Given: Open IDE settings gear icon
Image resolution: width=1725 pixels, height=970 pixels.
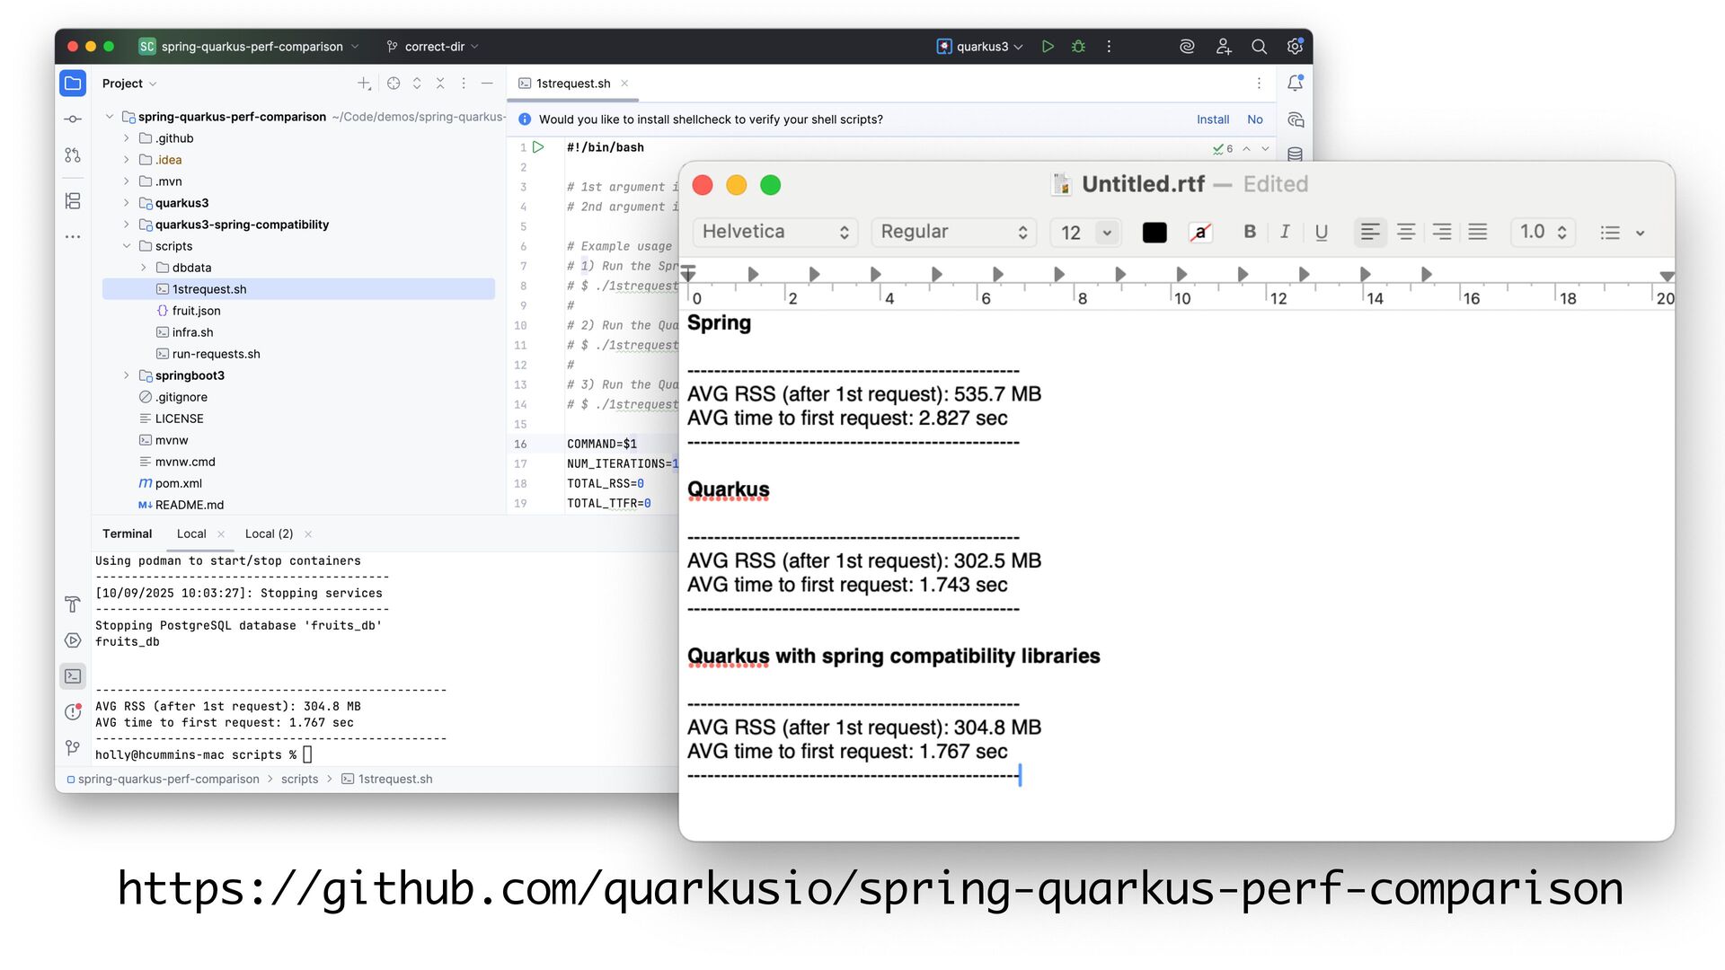Looking at the screenshot, I should pyautogui.click(x=1294, y=47).
